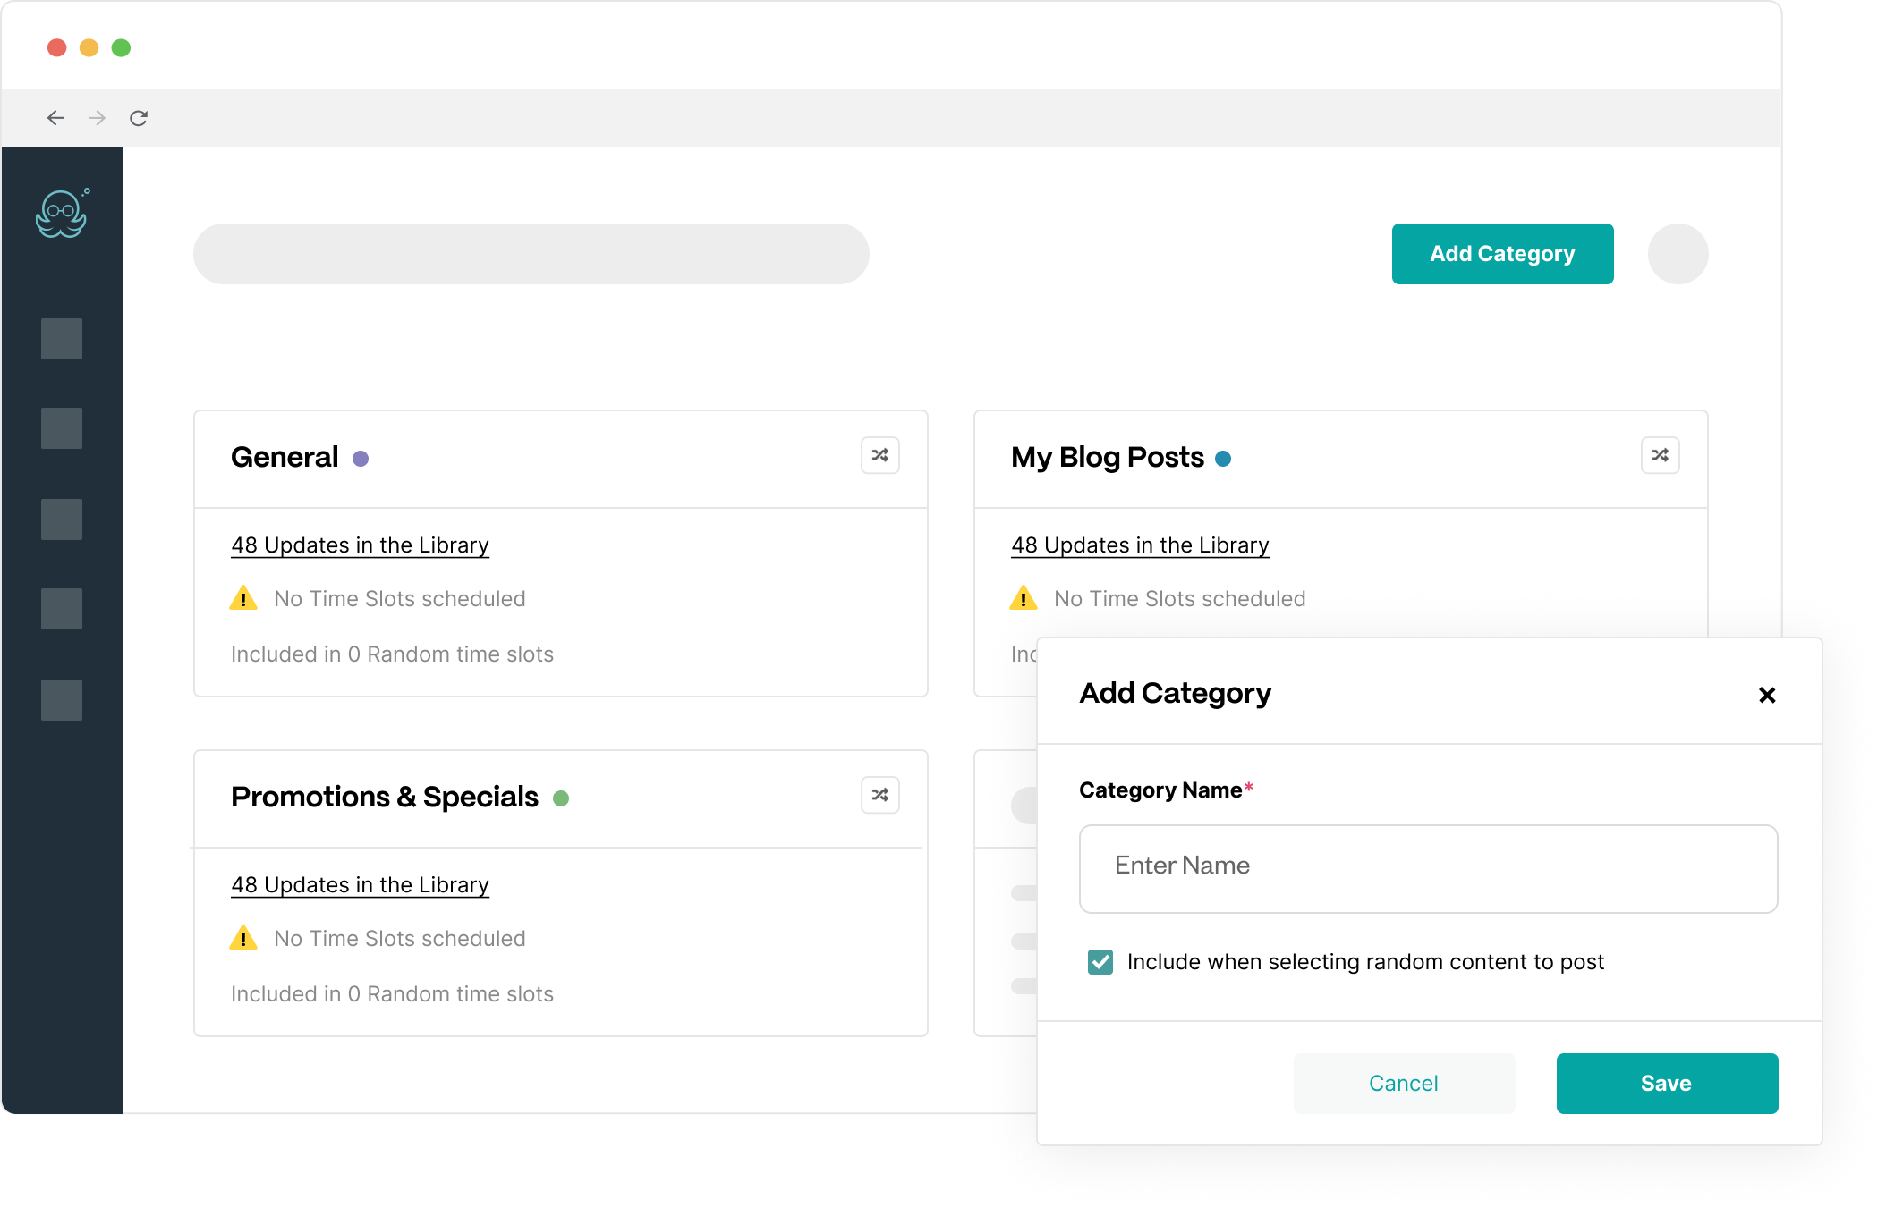Close the Add Category dialog
Screen dimensions: 1886x1216
point(1766,695)
